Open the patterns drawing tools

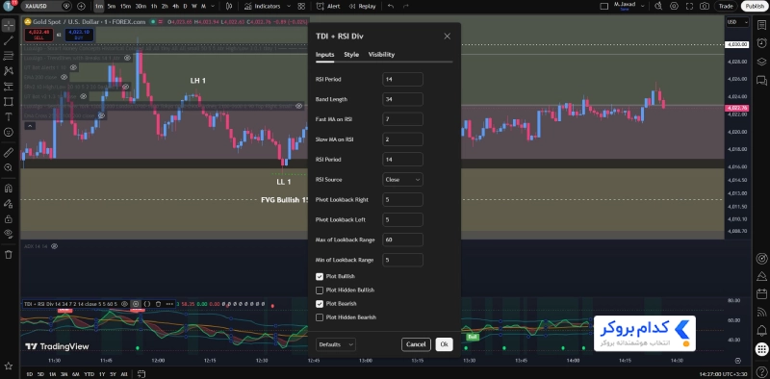point(9,71)
